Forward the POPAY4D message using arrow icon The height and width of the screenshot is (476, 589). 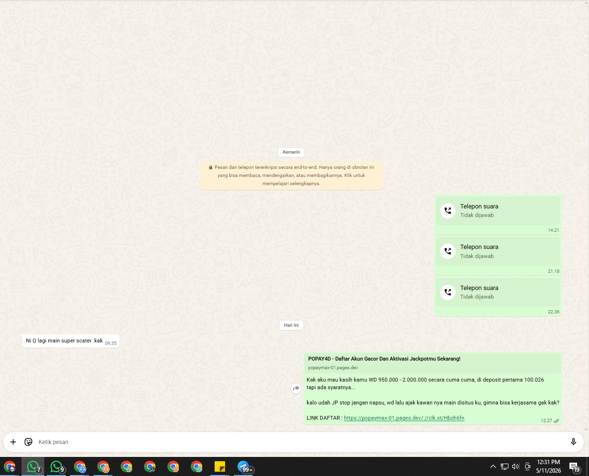click(x=296, y=388)
